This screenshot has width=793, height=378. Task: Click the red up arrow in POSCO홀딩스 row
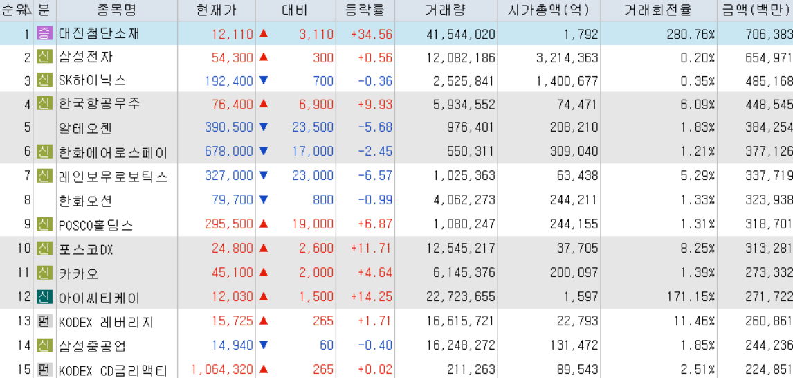(x=263, y=223)
